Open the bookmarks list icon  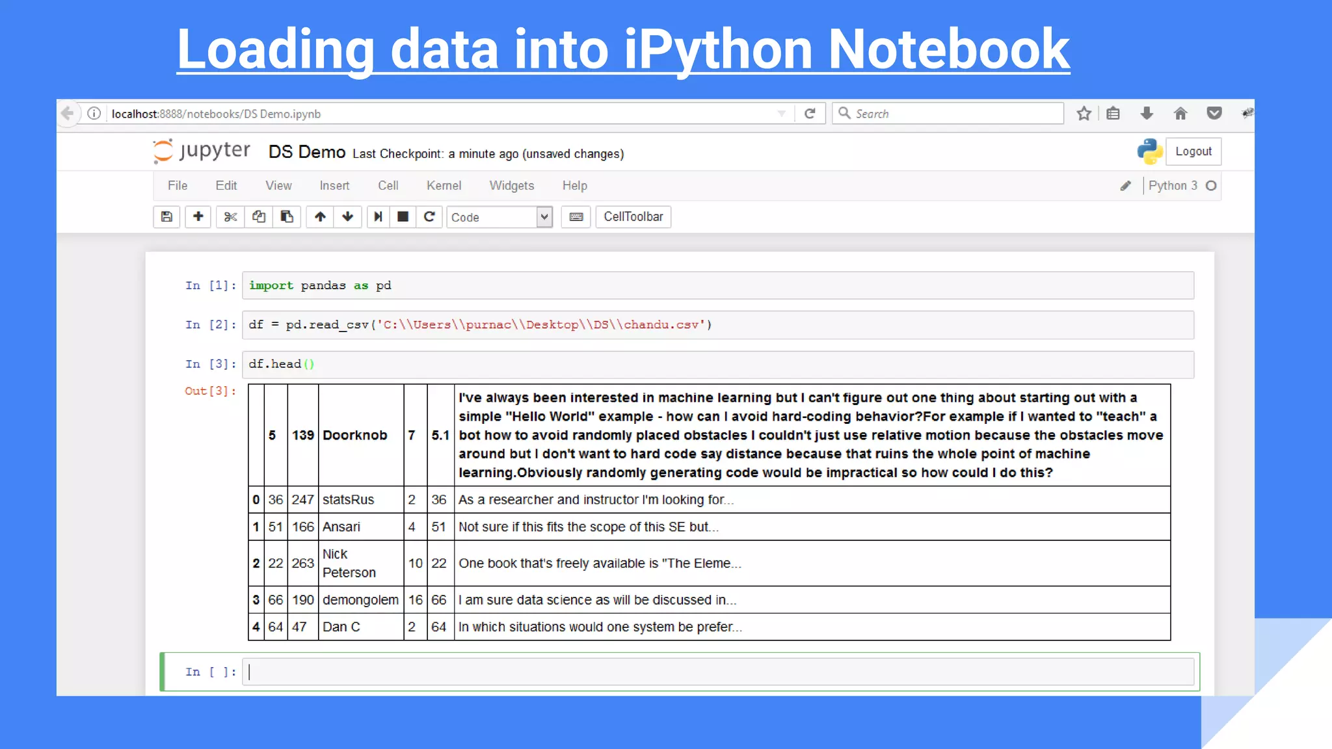1113,114
